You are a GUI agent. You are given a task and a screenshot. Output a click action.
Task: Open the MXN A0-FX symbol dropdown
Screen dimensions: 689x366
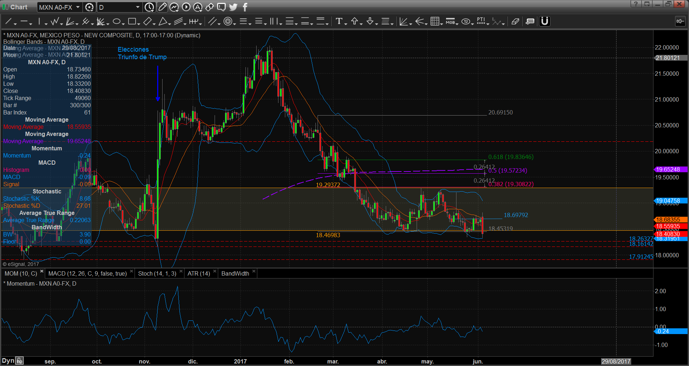[x=78, y=7]
